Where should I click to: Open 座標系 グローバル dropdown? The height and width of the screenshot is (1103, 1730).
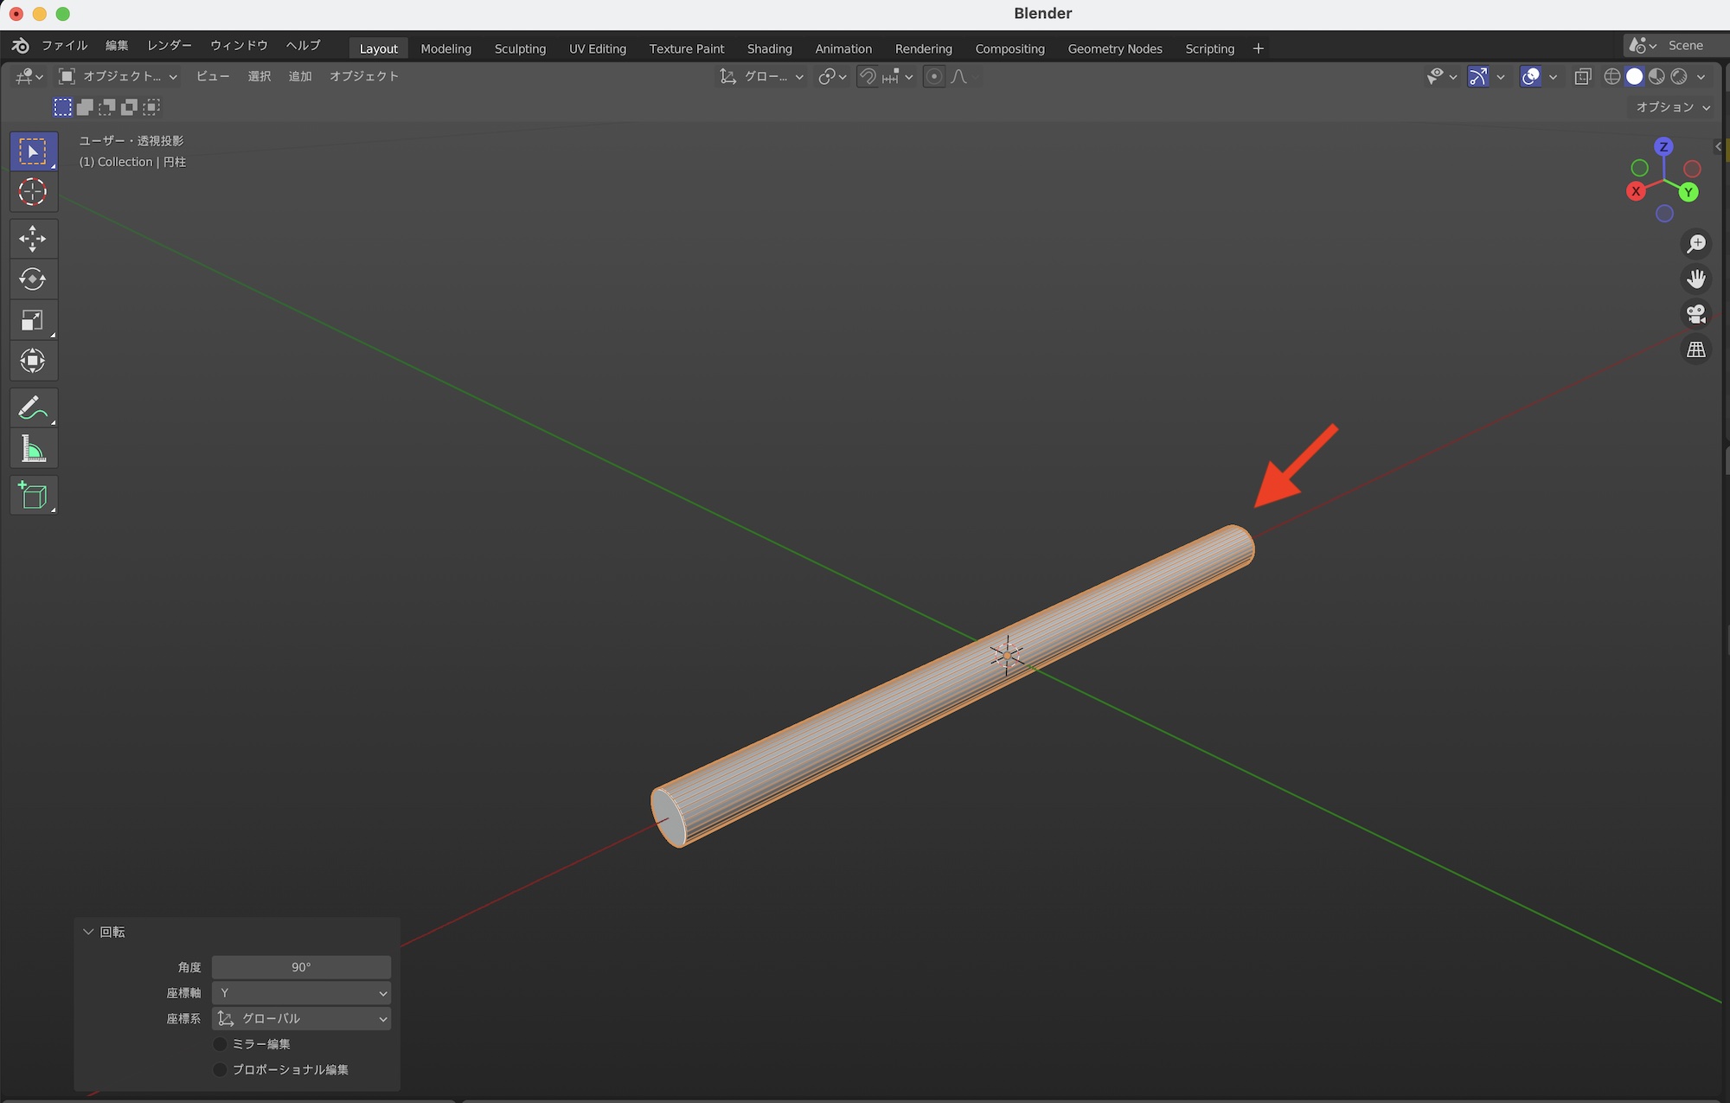tap(301, 1019)
